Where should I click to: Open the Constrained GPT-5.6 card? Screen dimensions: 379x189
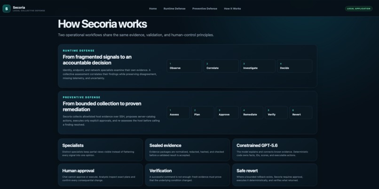[x=275, y=150]
